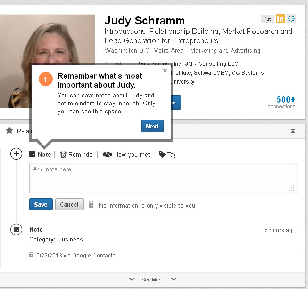Viewport: 308px width, 289px height.
Task: Click OC Systems in previous companies
Action: [248, 73]
